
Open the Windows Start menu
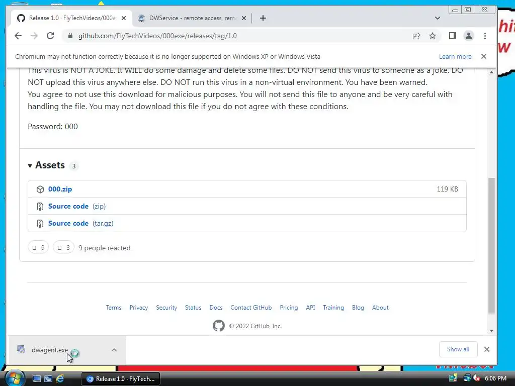(x=14, y=378)
